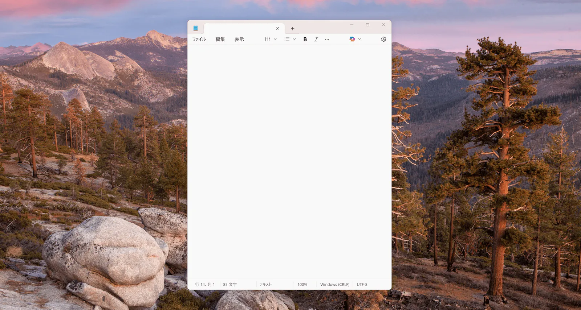Open the Copilot menu
Viewport: 581px width, 310px height.
(355, 39)
